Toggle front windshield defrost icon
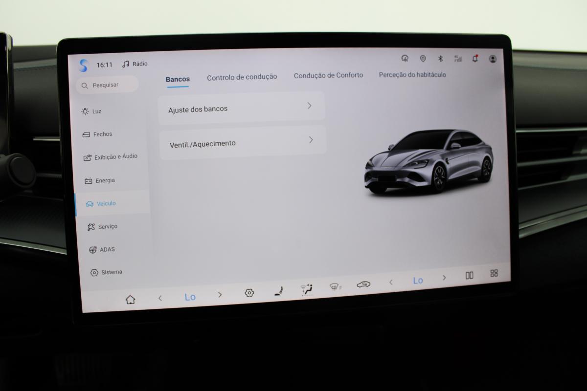This screenshot has height=391, width=587. [336, 287]
